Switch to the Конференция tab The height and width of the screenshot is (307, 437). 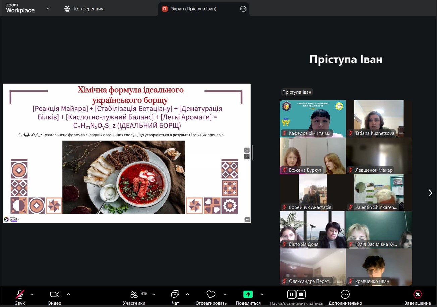[x=84, y=9]
